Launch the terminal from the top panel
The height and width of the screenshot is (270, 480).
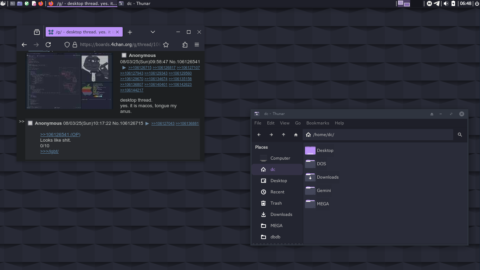click(13, 4)
